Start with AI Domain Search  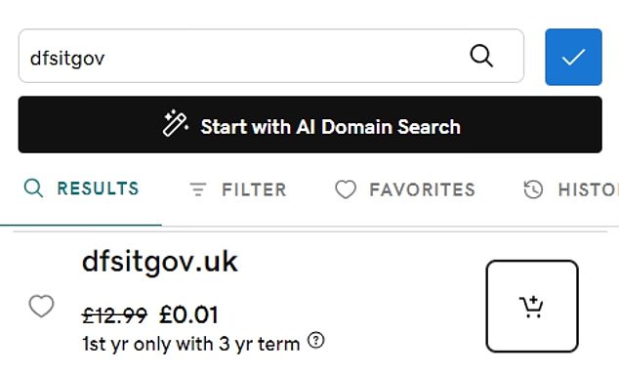click(x=310, y=125)
